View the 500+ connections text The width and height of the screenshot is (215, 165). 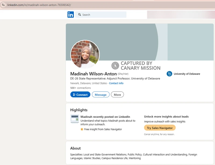(x=80, y=88)
